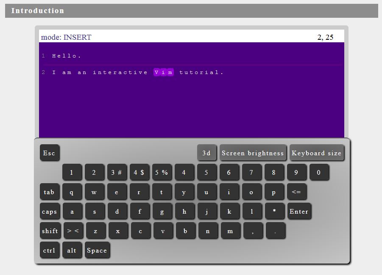Change the Keyboard size button
Screen dimensions: 382x275
tap(317, 153)
